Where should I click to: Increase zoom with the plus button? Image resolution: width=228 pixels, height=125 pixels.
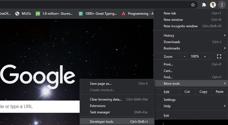tap(205, 56)
